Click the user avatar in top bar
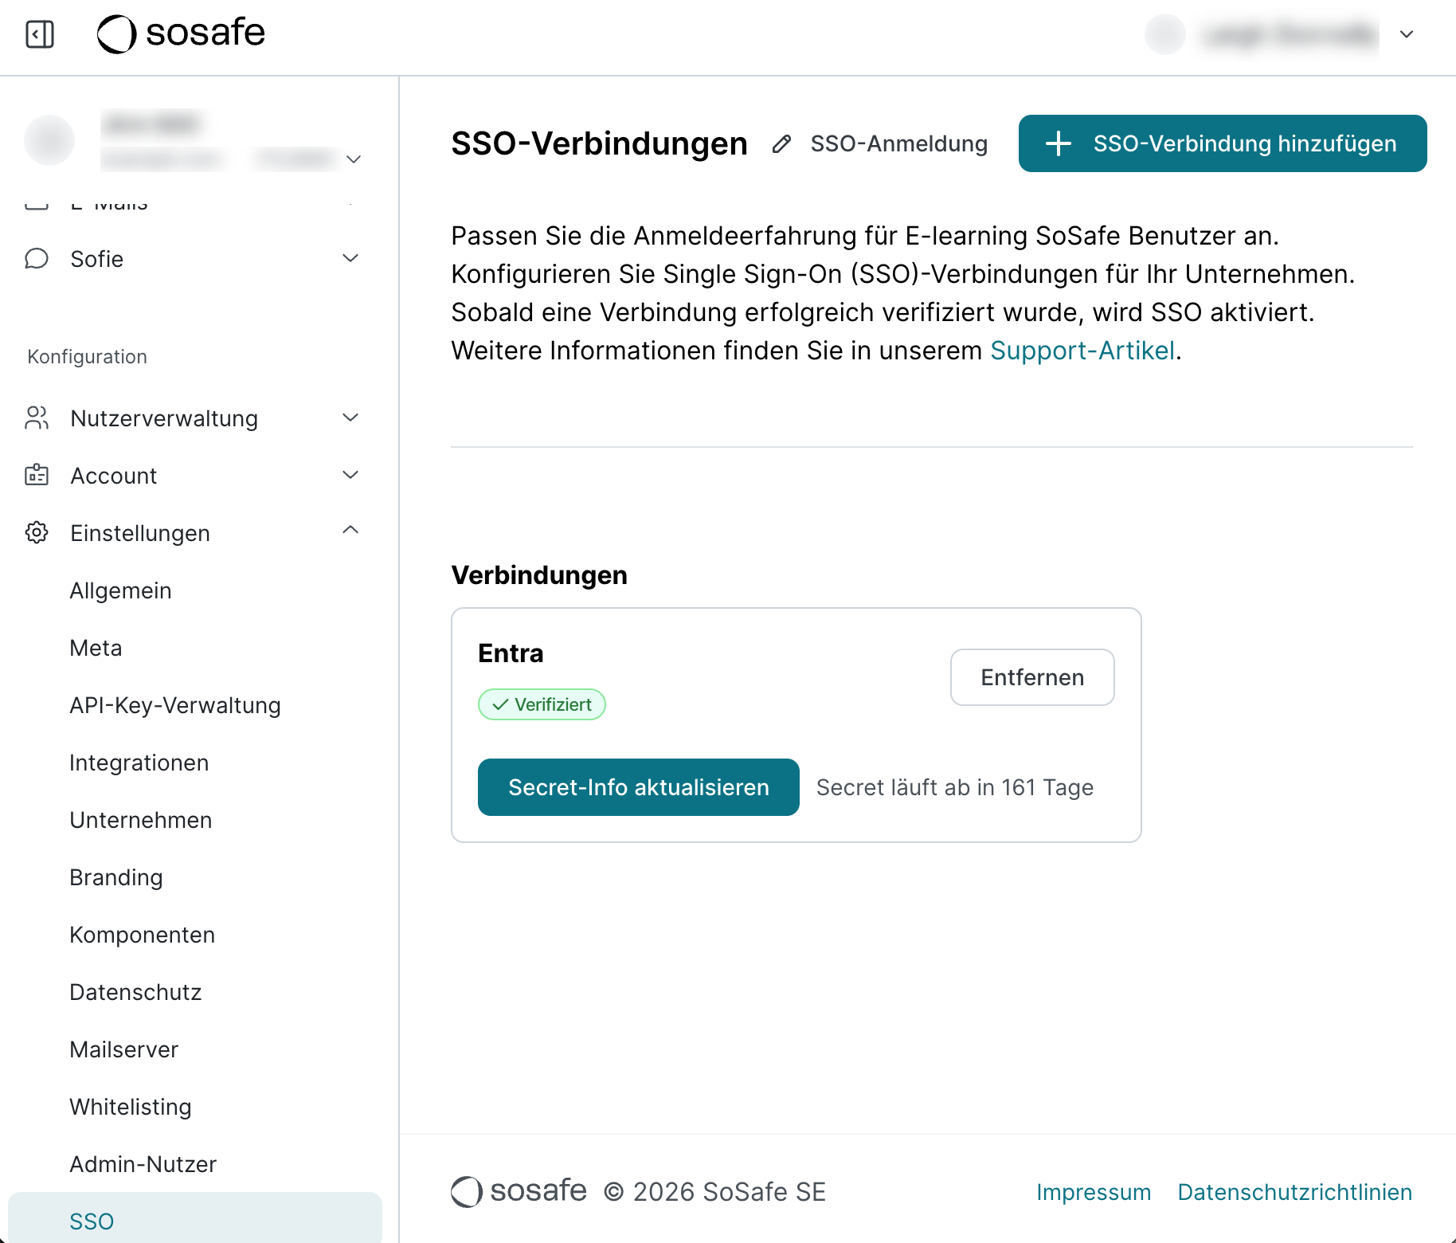The image size is (1456, 1243). click(1164, 34)
